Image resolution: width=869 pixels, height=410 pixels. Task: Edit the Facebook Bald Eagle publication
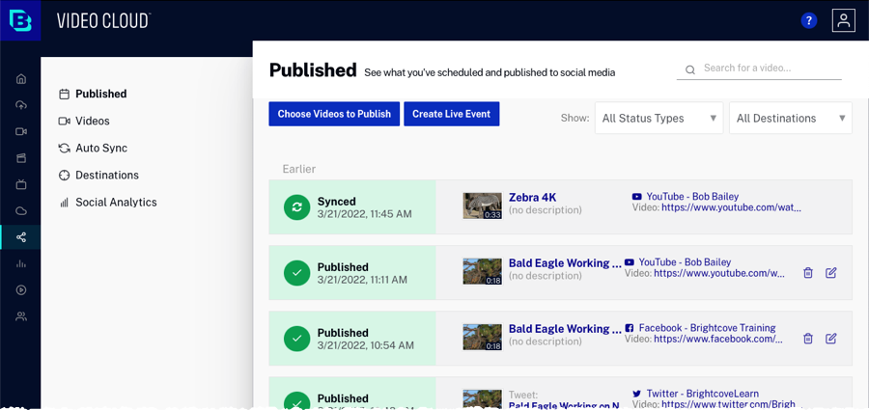click(830, 338)
